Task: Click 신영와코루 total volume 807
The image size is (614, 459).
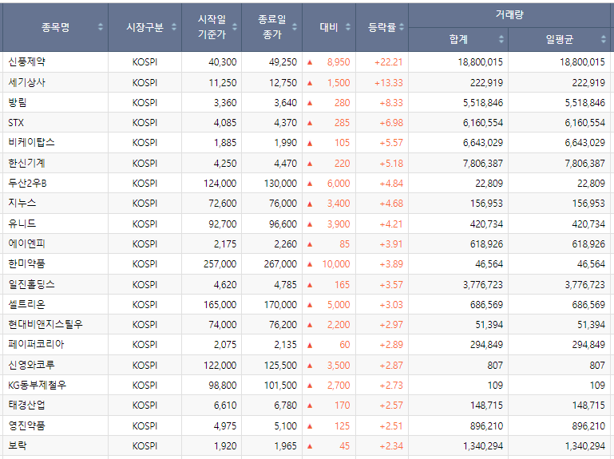Action: 495,366
